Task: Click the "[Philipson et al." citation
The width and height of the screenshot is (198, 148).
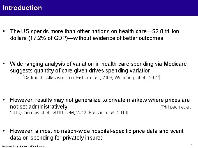Action: 176,107
